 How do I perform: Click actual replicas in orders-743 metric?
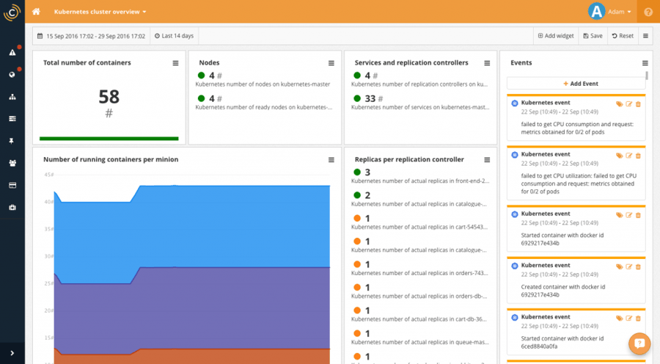pos(419,273)
